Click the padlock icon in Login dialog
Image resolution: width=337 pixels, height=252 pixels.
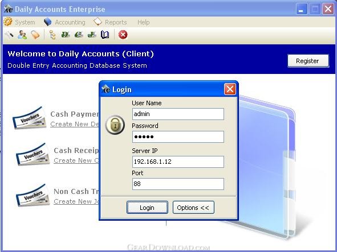point(115,125)
